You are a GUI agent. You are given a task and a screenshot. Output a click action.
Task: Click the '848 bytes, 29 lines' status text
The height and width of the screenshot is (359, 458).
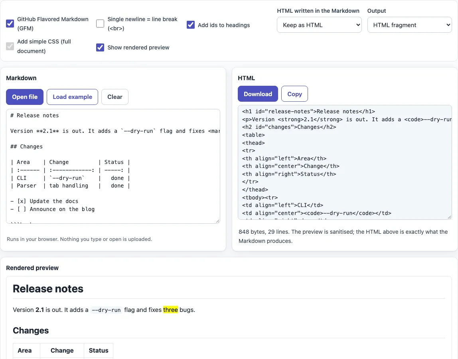[x=264, y=232]
